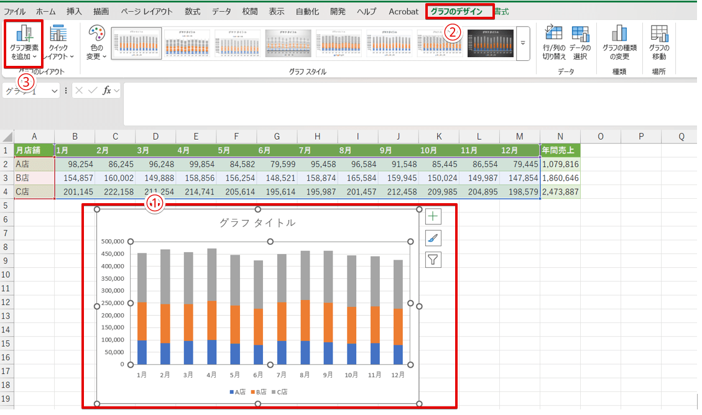Open the グラフのデザイン tab
This screenshot has height=415, width=702.
click(456, 12)
